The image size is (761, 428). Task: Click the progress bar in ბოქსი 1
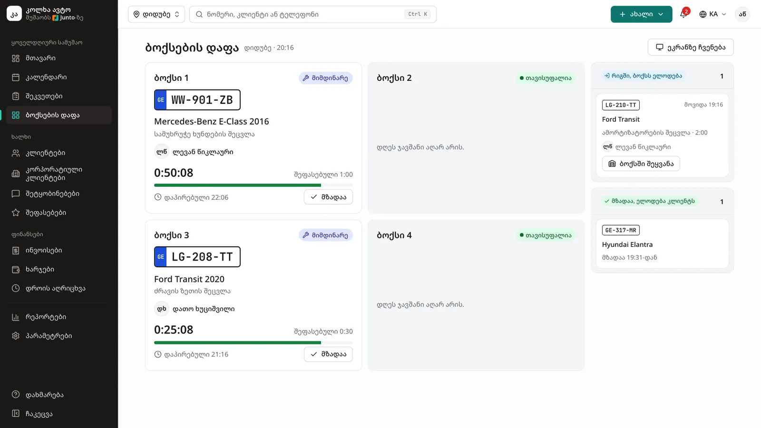click(254, 185)
